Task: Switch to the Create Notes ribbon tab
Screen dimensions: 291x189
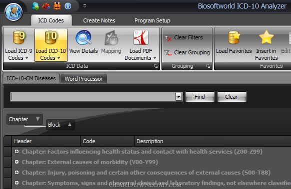Action: pyautogui.click(x=99, y=20)
